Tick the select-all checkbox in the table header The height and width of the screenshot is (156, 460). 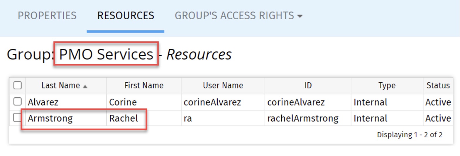[x=18, y=85]
